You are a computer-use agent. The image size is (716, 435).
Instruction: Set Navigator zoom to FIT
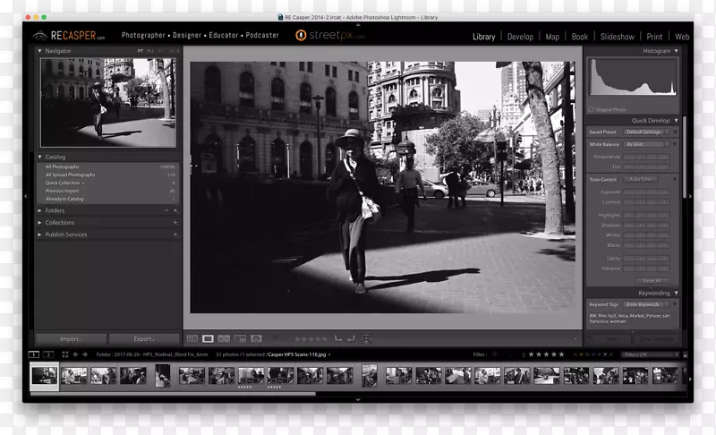click(x=141, y=51)
